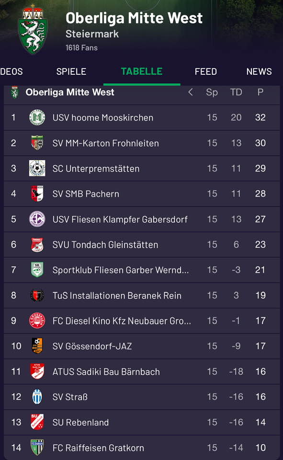
Task: Open TuS Installationen Beranek Rein team row
Action: (142, 296)
